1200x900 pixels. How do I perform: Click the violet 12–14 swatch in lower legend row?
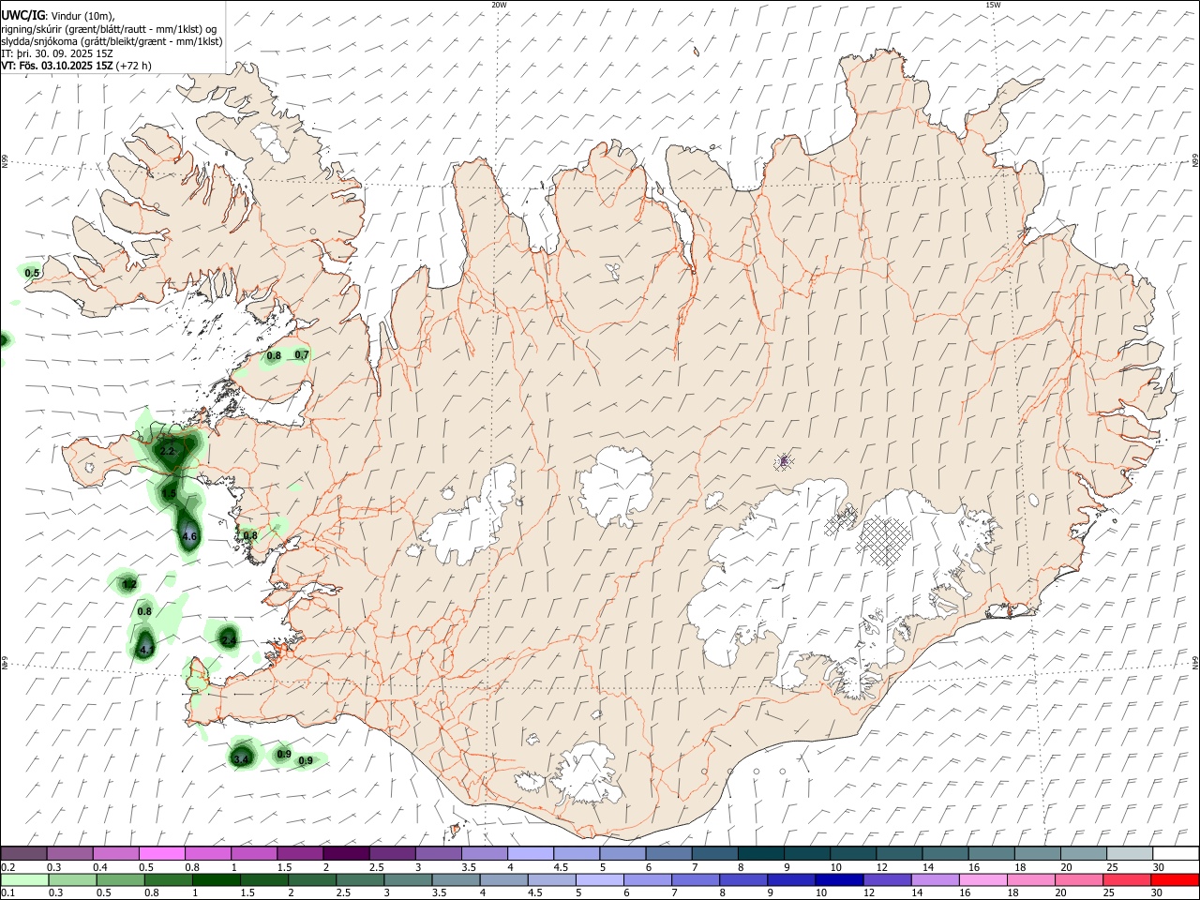888,879
